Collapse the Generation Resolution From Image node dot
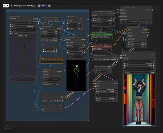This screenshot has width=163, height=133. coord(41,18)
